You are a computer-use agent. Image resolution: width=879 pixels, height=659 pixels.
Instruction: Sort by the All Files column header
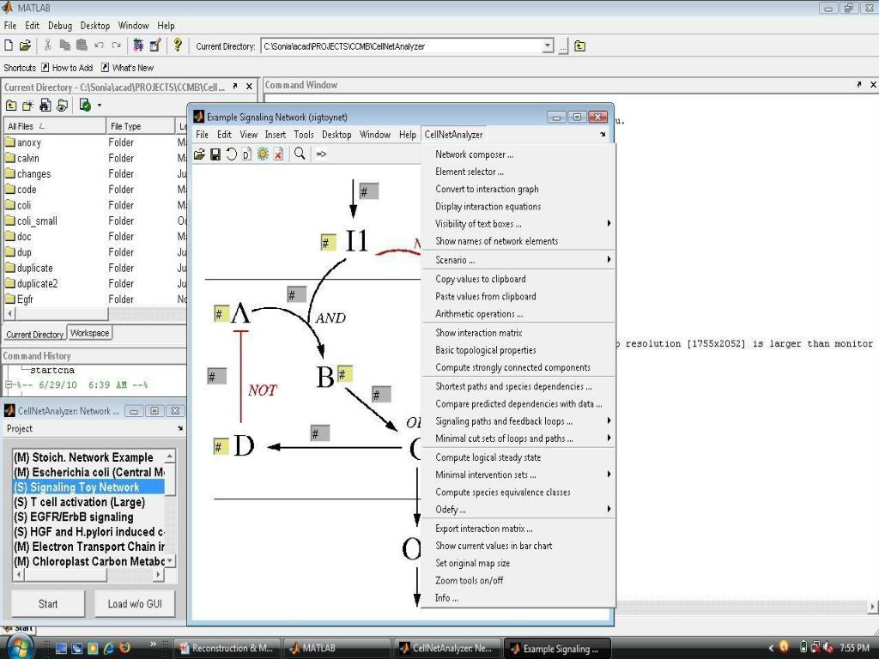click(x=54, y=126)
